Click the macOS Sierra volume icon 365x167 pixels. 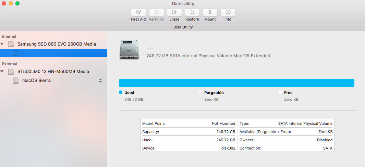16,81
